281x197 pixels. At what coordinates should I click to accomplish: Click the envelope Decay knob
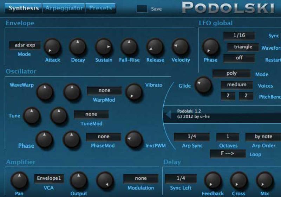coord(78,47)
